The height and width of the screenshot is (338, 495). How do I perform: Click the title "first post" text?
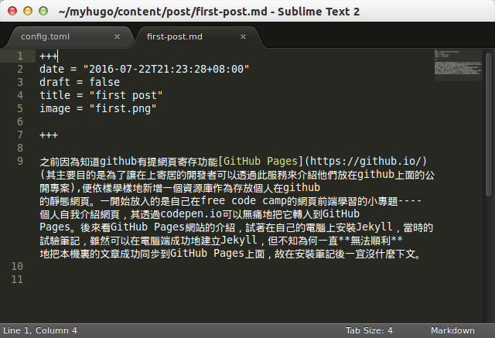126,95
